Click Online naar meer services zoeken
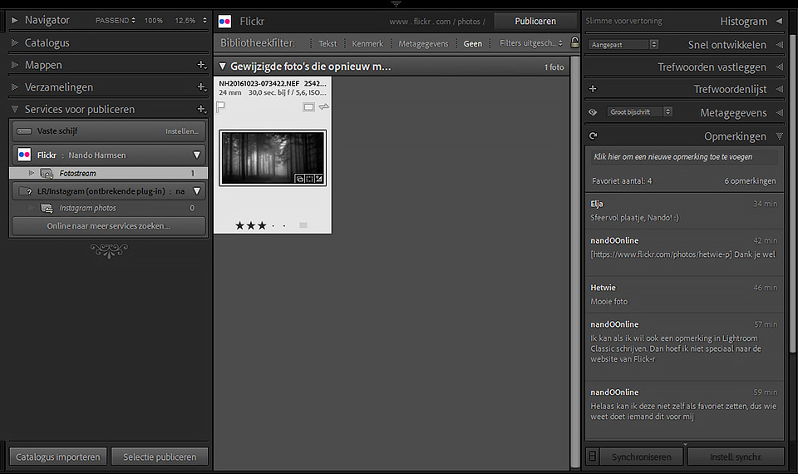This screenshot has height=474, width=798. 108,225
